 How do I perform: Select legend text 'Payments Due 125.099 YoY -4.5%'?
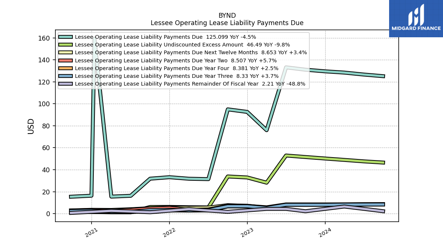pos(210,37)
